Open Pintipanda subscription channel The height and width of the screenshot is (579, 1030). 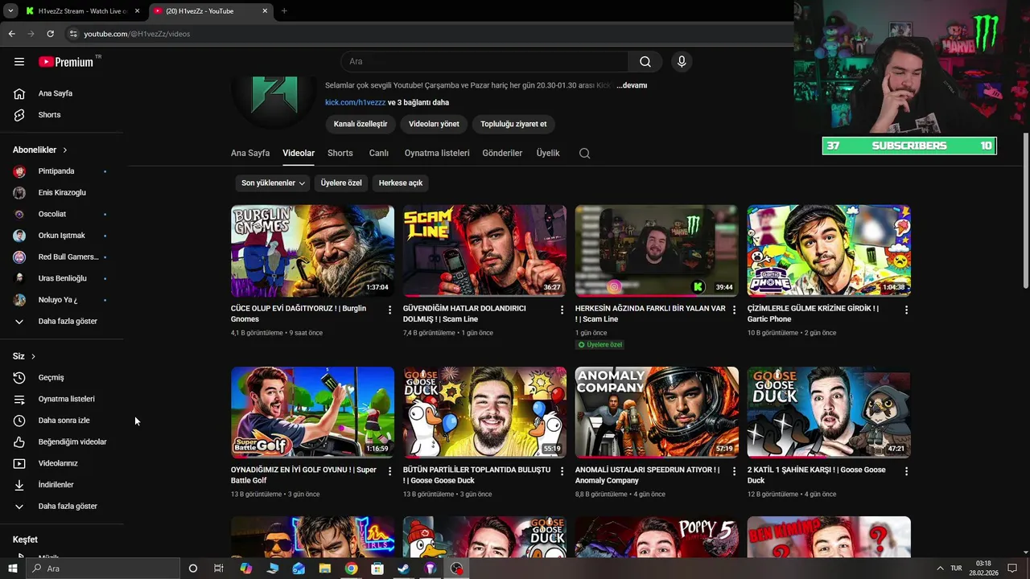[56, 171]
